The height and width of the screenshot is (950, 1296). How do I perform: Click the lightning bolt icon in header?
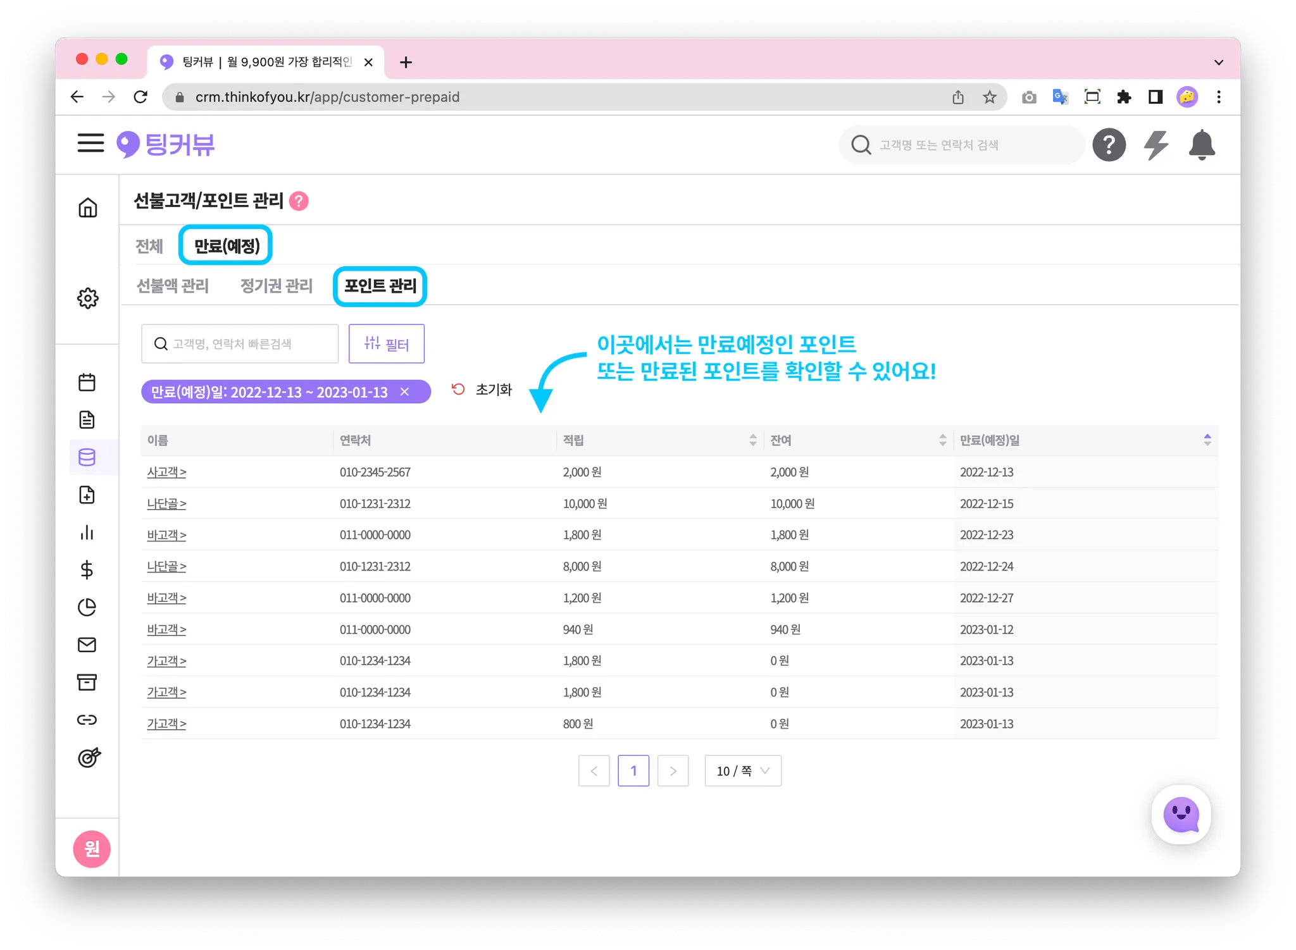coord(1156,145)
